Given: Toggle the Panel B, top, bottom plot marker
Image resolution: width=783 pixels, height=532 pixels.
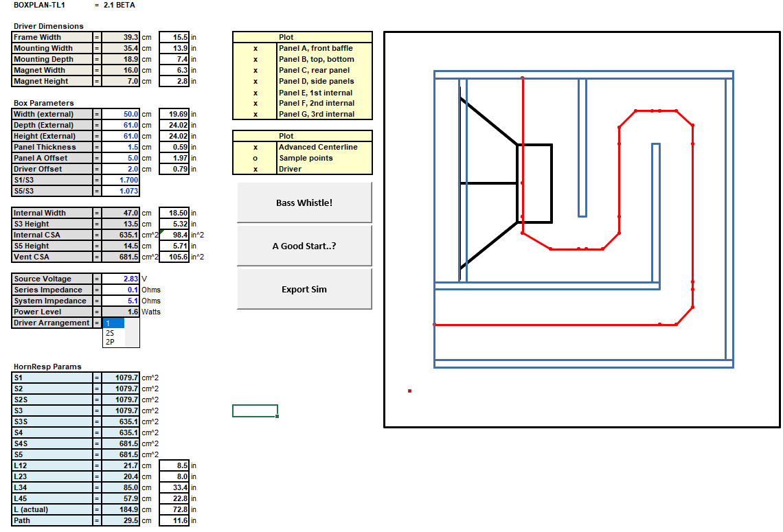Looking at the screenshot, I should (x=256, y=60).
